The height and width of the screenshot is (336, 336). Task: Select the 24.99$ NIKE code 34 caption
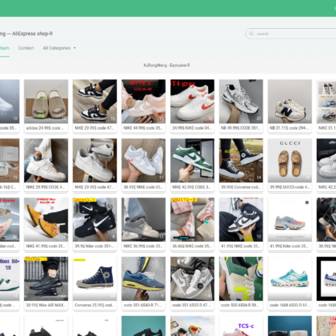pos(192,128)
